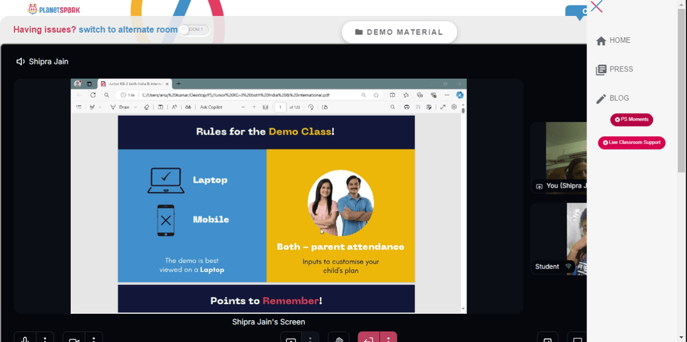The image size is (687, 342).
Task: Click the read aloud icon in PDF toolbar
Action: [174, 107]
